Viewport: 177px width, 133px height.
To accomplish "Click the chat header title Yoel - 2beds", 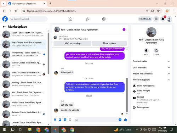I will (79, 30).
